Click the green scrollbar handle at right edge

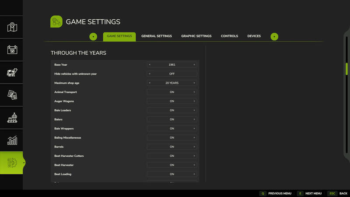(x=346, y=69)
